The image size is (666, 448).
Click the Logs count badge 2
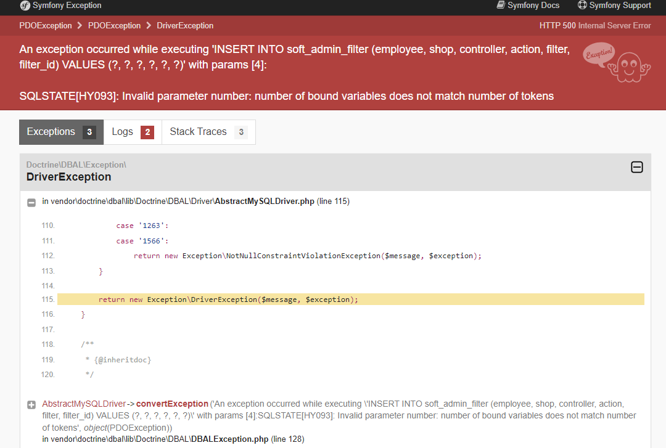pyautogui.click(x=147, y=132)
